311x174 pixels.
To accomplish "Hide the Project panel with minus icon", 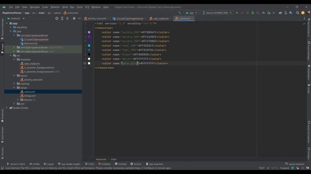I will click(79, 18).
